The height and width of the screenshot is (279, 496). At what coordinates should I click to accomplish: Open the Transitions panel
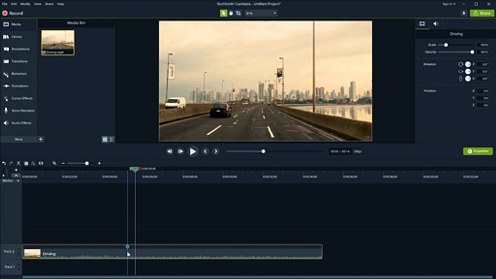point(19,61)
